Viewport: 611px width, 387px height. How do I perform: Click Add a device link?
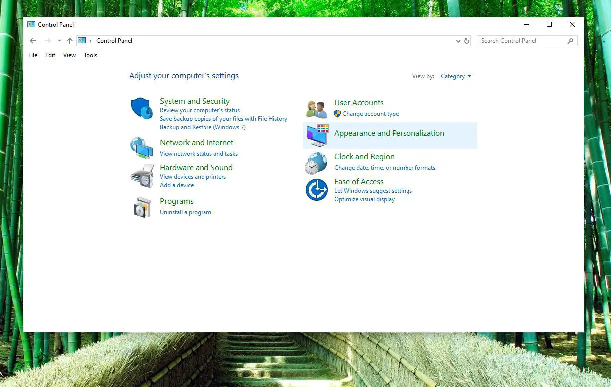177,185
